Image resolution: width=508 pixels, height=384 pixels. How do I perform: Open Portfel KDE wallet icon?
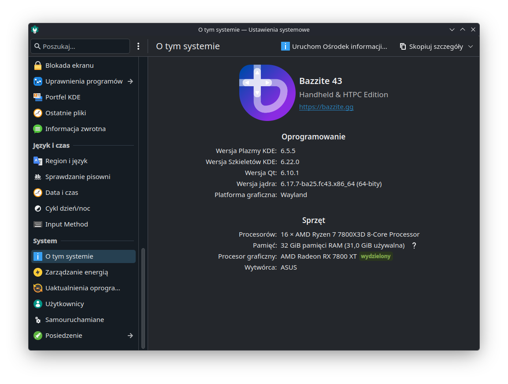click(x=38, y=97)
